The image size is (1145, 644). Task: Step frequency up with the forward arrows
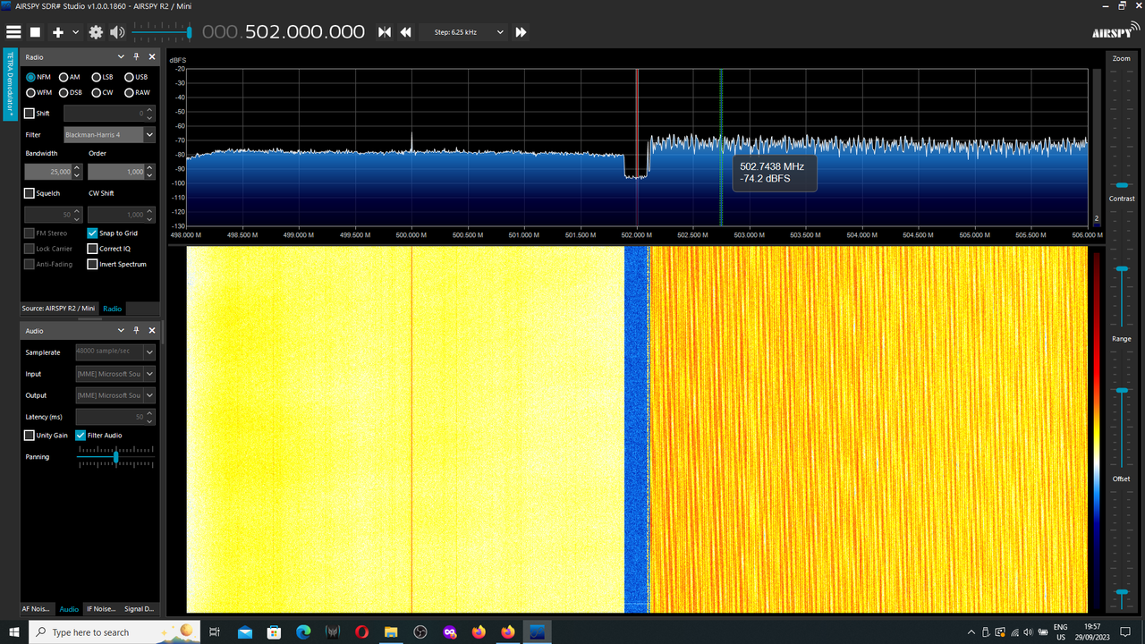pos(521,32)
